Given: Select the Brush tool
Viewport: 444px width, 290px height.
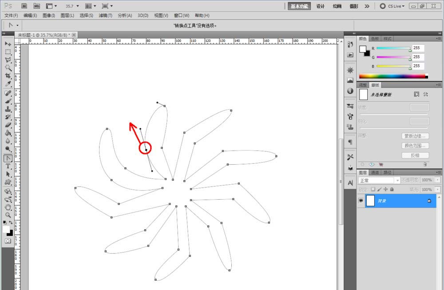Looking at the screenshot, I should (8, 101).
